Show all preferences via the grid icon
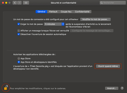127x93 pixels. tap(26, 3)
